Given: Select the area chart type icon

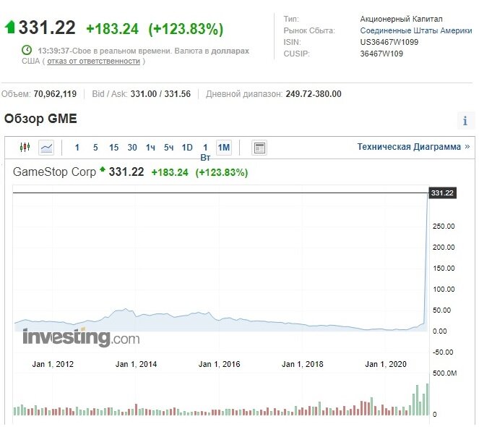Looking at the screenshot, I should tap(46, 148).
